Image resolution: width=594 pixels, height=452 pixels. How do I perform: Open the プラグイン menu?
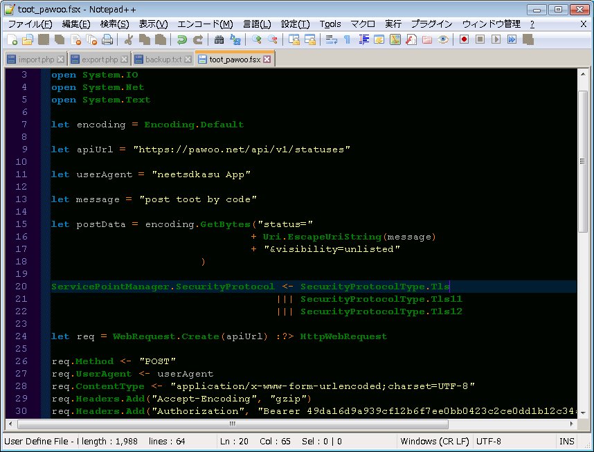click(431, 24)
